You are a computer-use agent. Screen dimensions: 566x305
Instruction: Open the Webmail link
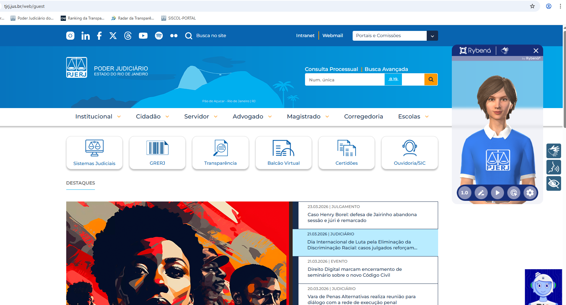pyautogui.click(x=332, y=35)
